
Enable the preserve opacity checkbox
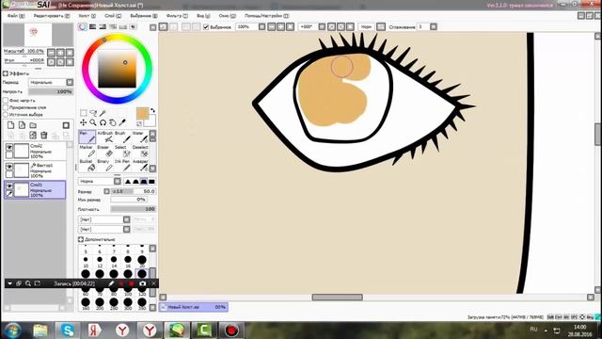[x=6, y=101]
